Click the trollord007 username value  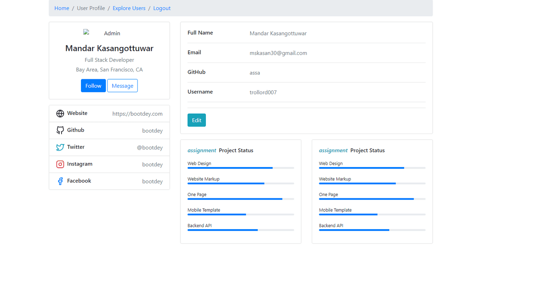click(263, 92)
